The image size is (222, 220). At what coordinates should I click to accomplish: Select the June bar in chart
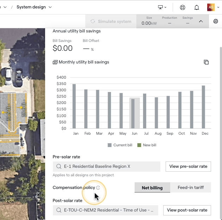tap(133, 114)
